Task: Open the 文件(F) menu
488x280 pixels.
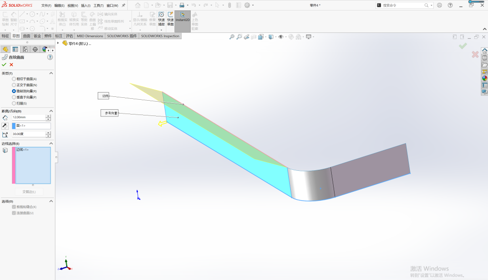Action: tap(46, 6)
